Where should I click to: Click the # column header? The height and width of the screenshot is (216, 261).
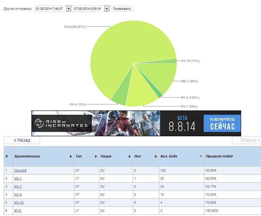tap(8, 156)
